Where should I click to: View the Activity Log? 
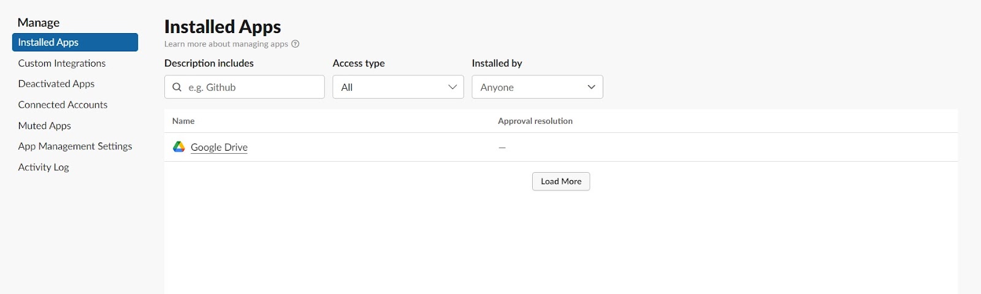tap(44, 167)
